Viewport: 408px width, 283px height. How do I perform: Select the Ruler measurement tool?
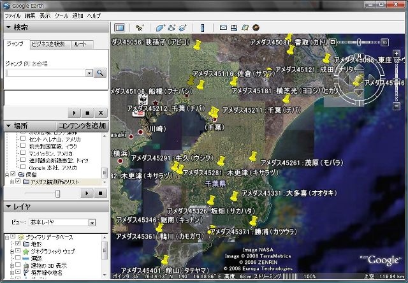[203, 27]
